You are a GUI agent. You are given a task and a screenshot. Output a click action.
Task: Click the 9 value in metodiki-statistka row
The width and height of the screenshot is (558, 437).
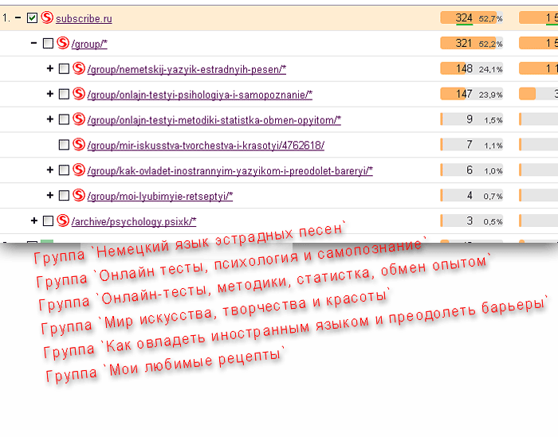pyautogui.click(x=470, y=119)
